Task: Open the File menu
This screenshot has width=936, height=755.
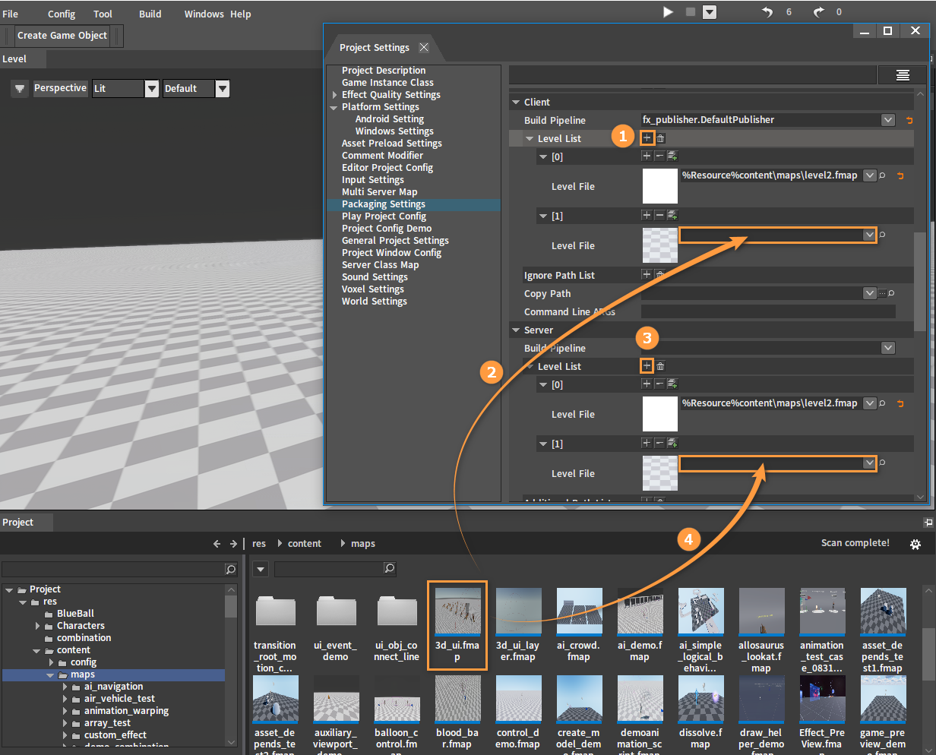Action: coord(11,14)
